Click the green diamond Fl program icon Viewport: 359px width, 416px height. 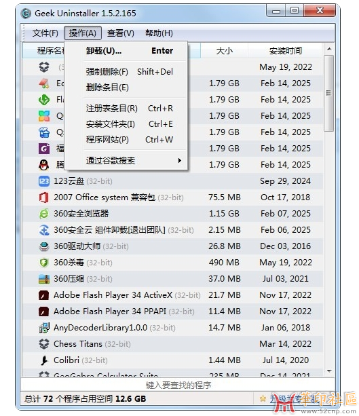[44, 100]
